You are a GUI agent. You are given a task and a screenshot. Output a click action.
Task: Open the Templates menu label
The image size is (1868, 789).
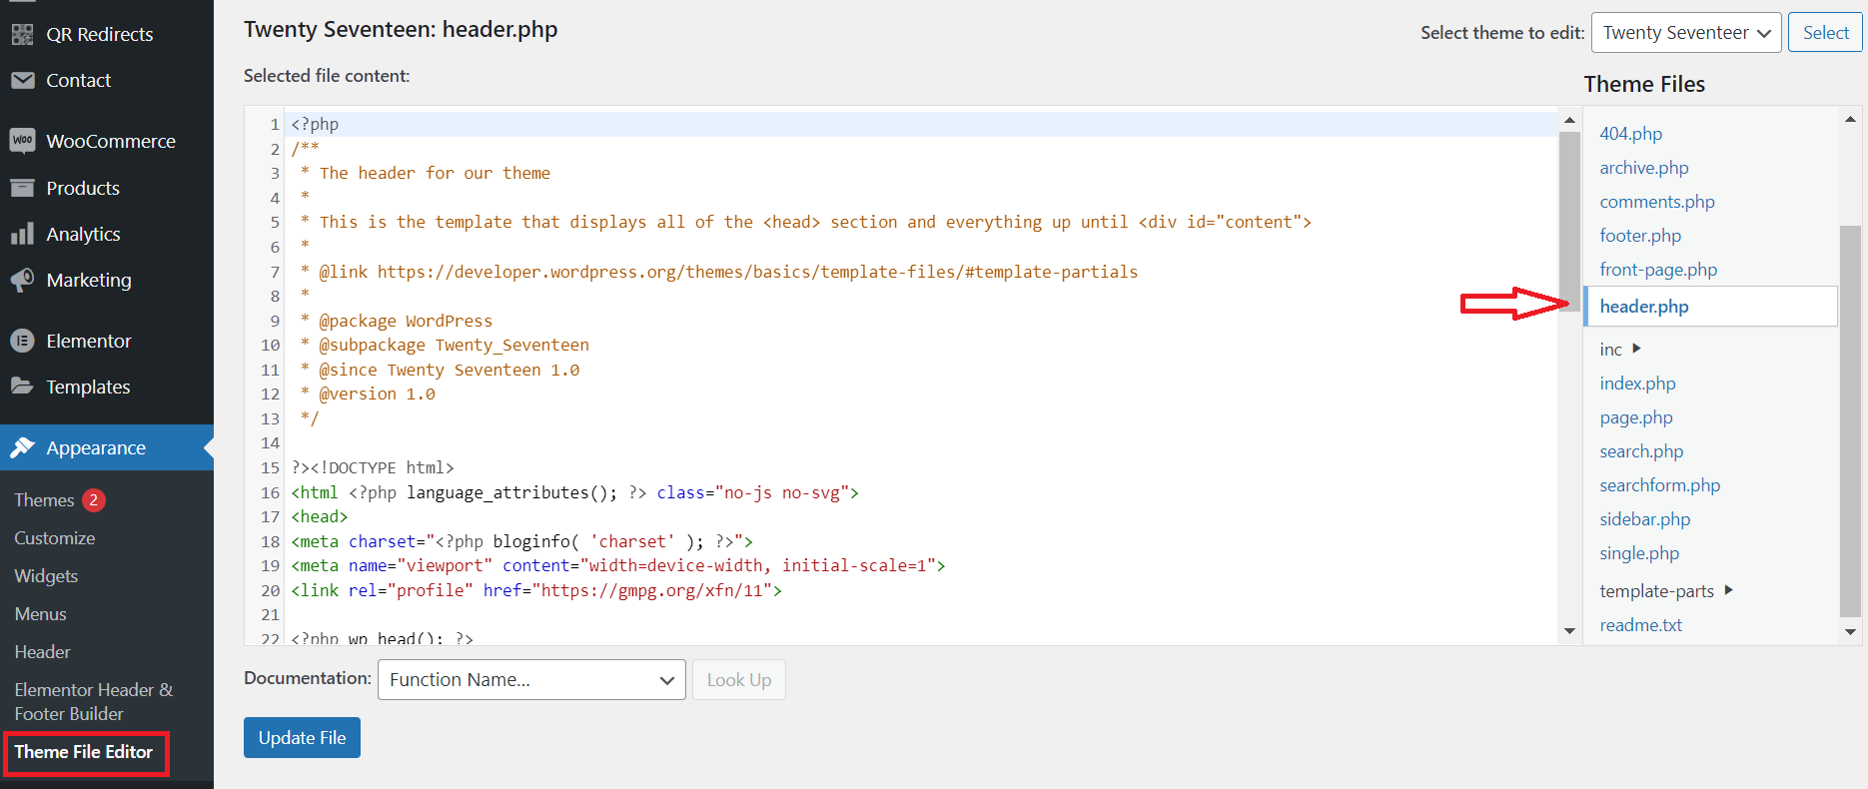click(88, 387)
